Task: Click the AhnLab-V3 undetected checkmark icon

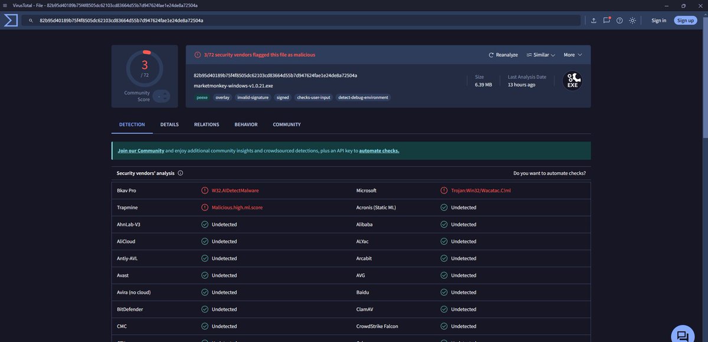Action: pos(205,225)
